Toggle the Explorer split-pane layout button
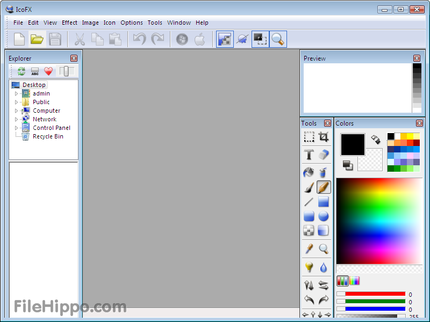The image size is (430, 322). click(x=66, y=71)
